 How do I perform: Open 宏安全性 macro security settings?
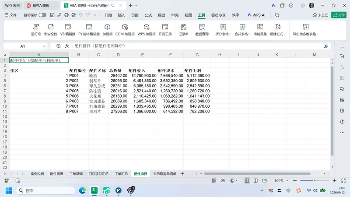(x=51, y=30)
